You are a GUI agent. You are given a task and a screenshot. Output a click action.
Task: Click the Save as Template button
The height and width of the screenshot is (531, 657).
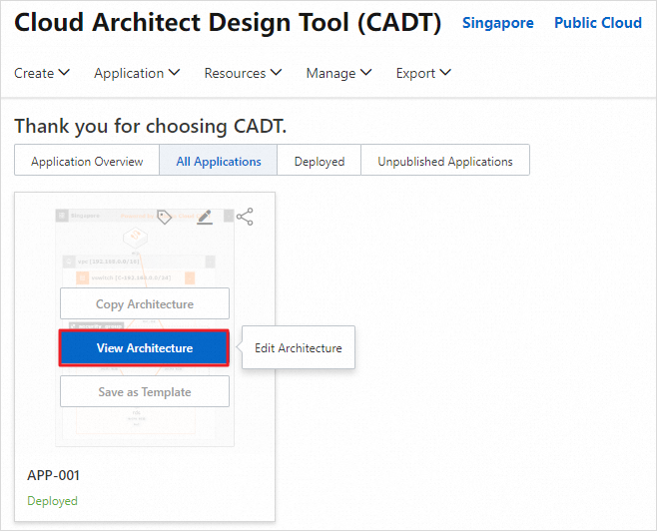(x=145, y=392)
